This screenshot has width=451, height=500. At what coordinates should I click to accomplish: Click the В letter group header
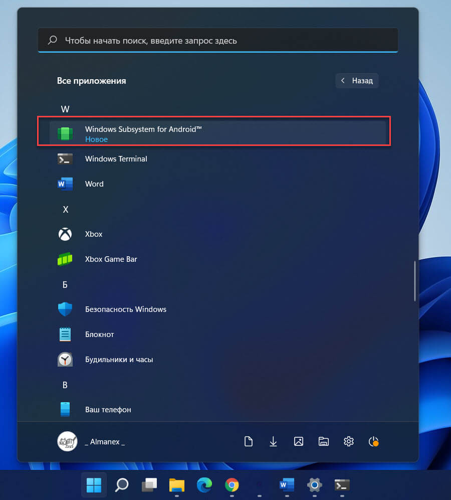point(65,385)
